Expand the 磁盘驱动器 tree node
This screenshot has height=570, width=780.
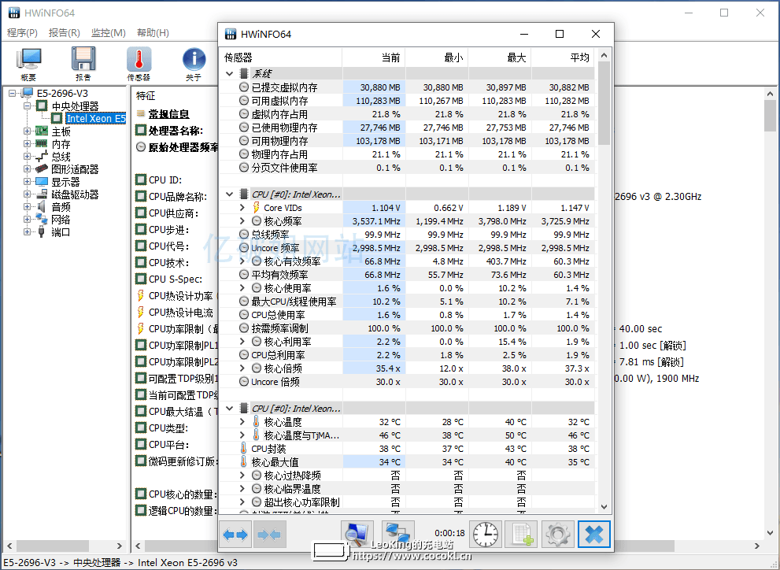tap(28, 194)
